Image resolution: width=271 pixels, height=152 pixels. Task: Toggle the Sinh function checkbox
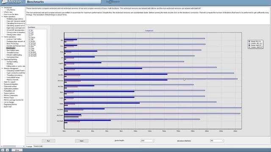pyautogui.click(x=30, y=46)
